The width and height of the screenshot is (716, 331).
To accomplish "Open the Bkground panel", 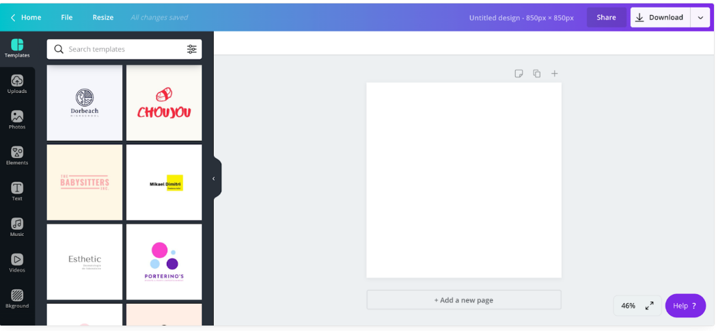I will (x=17, y=298).
